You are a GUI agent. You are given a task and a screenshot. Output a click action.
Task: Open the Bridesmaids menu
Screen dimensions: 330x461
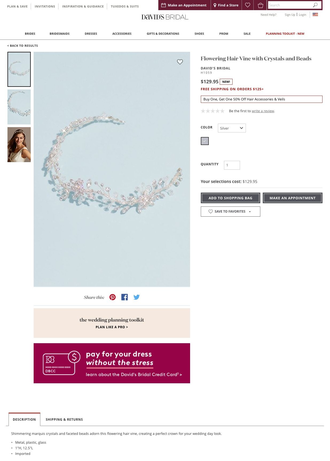pos(60,34)
